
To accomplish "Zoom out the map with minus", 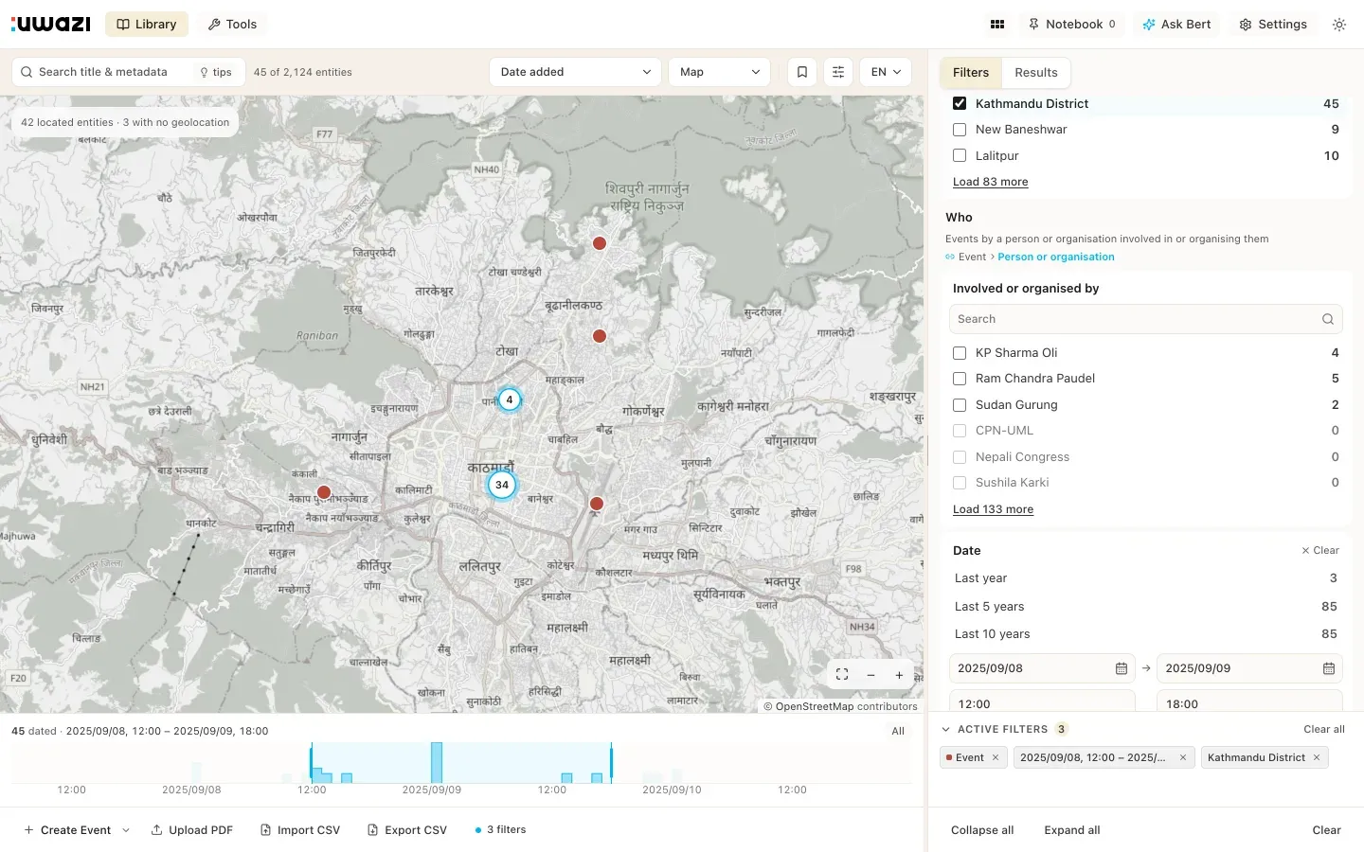I will (x=870, y=675).
